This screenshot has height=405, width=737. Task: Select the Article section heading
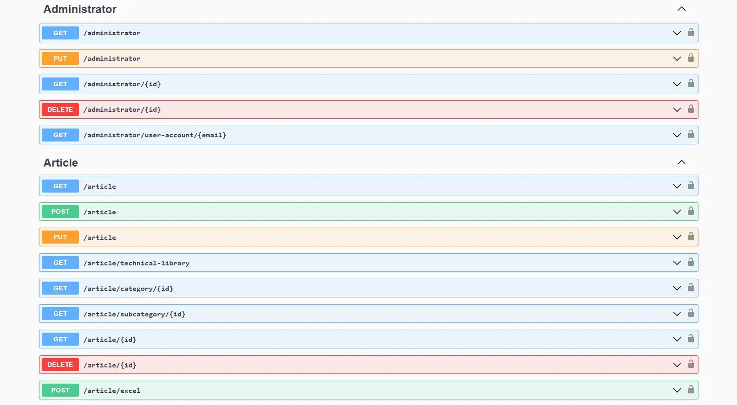pyautogui.click(x=60, y=163)
